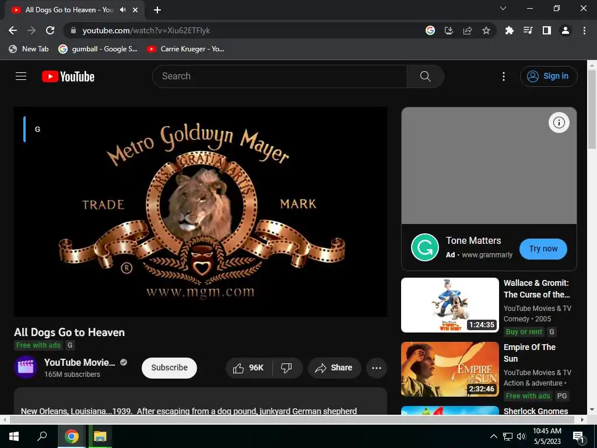Share the video
Screen dimensions: 597x448
click(x=334, y=367)
